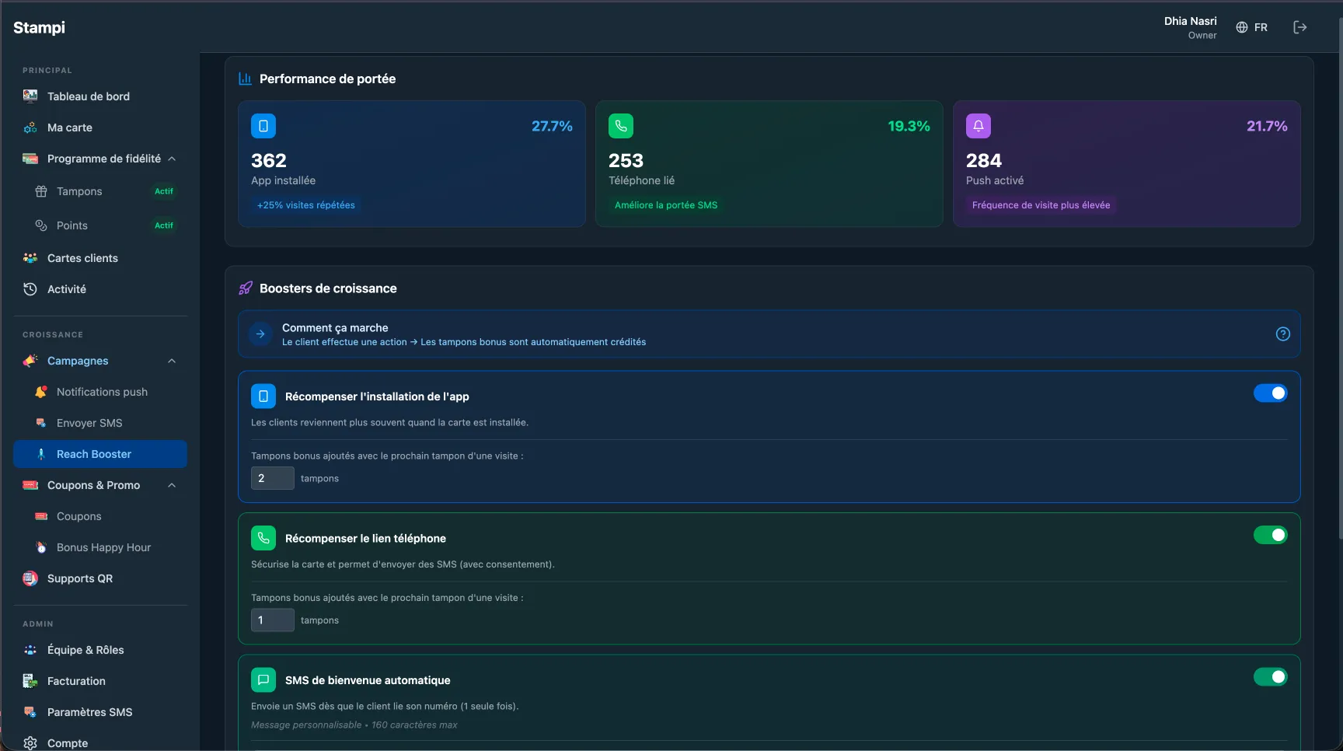Viewport: 1343px width, 751px height.
Task: Go to the Envoyer SMS page
Action: (x=89, y=423)
